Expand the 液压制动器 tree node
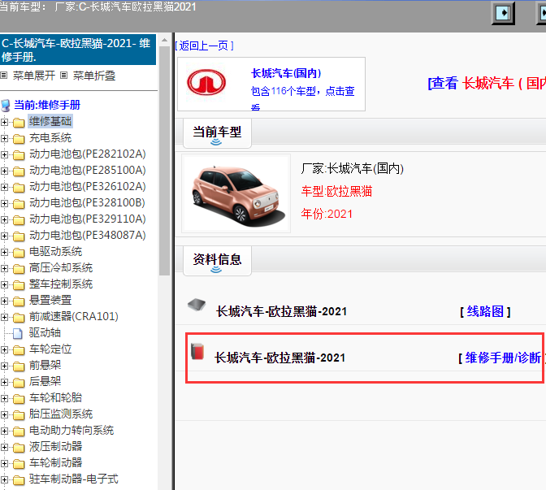This screenshot has height=490, width=546. [4, 447]
